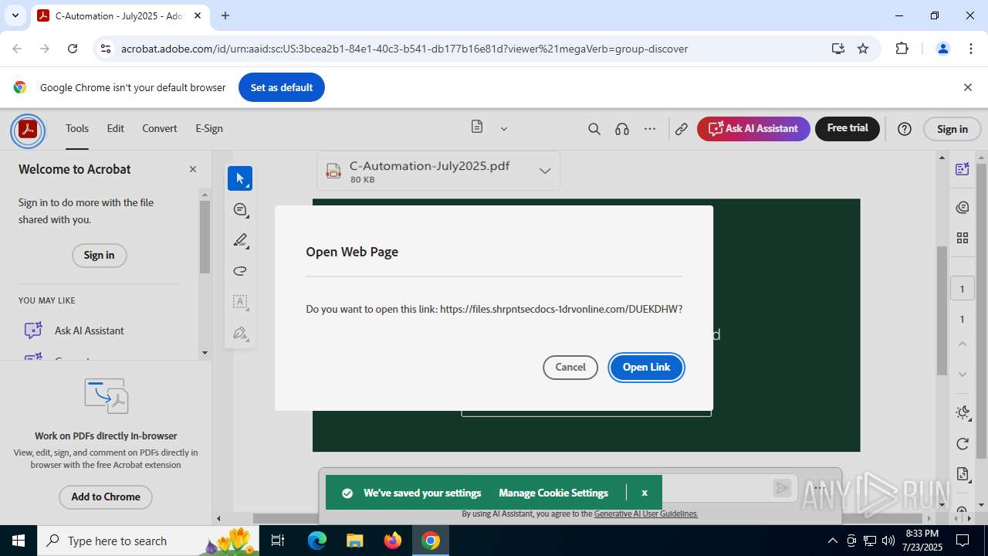Select the fill and sign tool

click(x=240, y=333)
